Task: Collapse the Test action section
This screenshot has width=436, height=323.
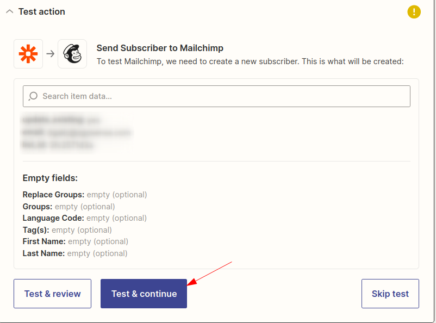Action: pyautogui.click(x=9, y=11)
